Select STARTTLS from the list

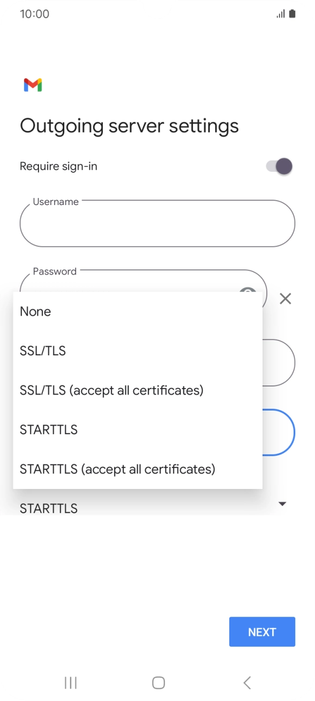pyautogui.click(x=48, y=429)
